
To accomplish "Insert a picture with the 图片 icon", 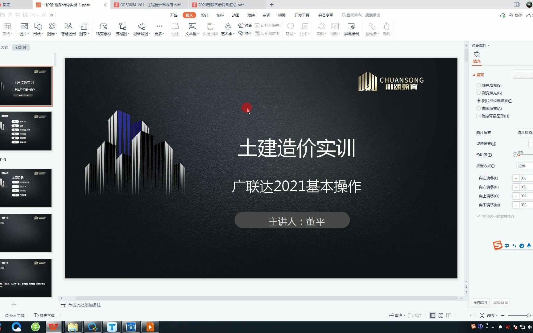I will tap(24, 29).
